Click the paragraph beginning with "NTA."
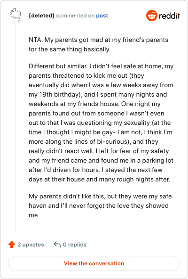Image resolution: width=188 pixels, height=279 pixels. tap(99, 44)
